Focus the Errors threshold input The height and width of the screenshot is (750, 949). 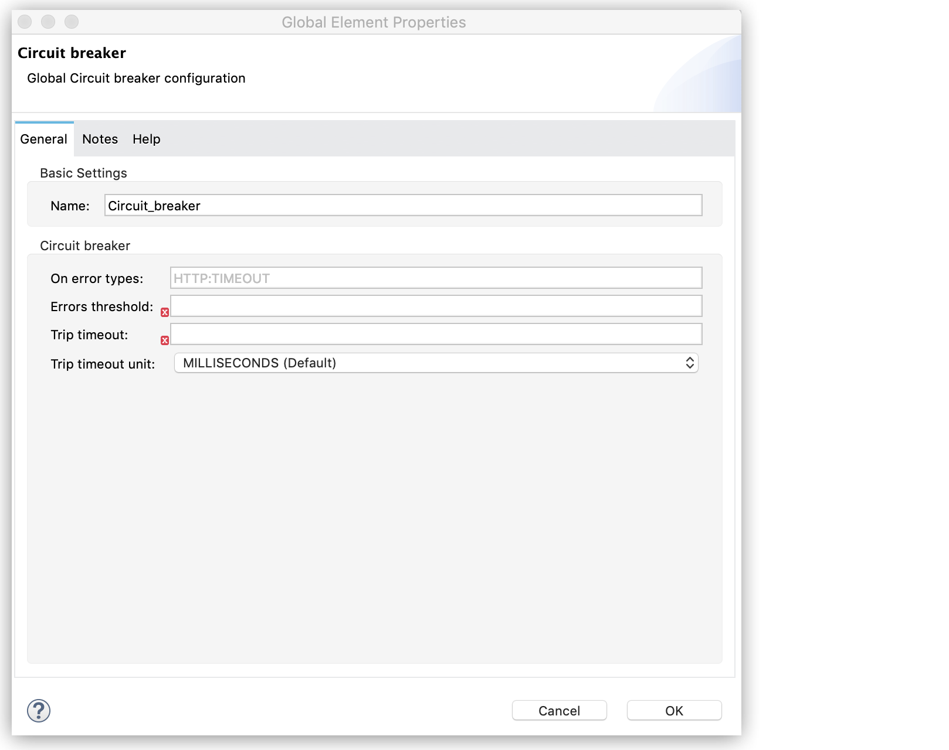pyautogui.click(x=436, y=306)
